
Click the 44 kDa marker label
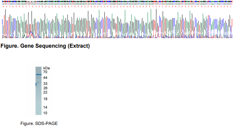pos(45,78)
